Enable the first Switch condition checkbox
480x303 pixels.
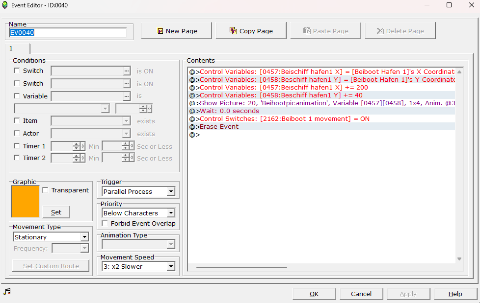17,71
